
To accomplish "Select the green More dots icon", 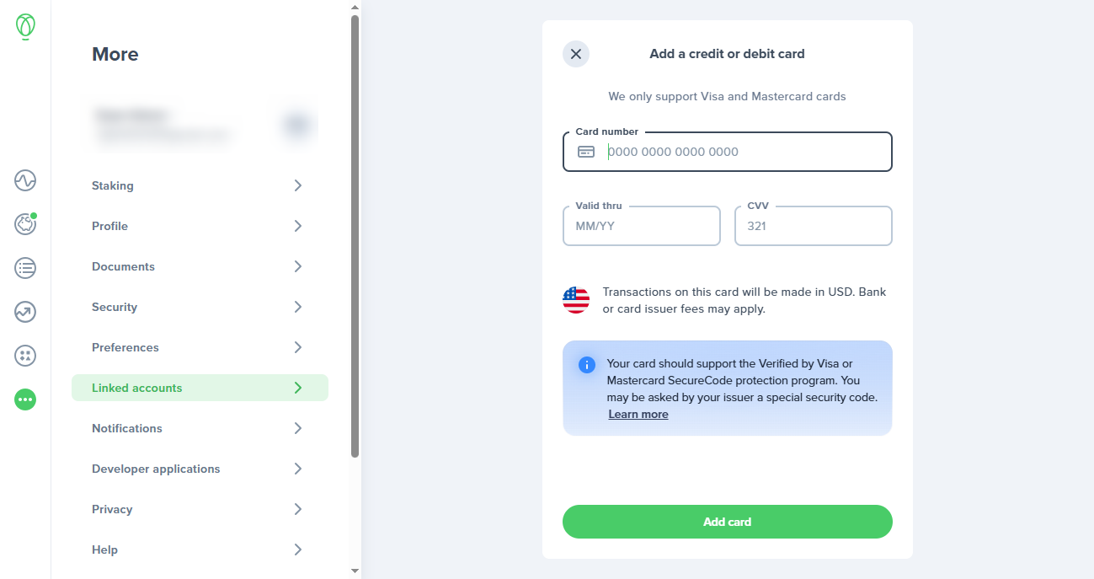I will [25, 399].
